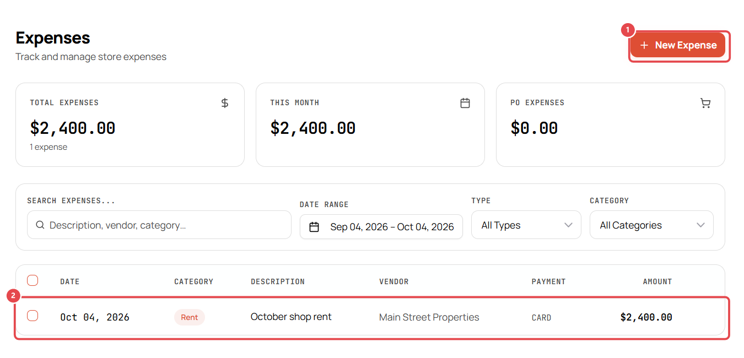
Task: Click the shopping cart icon in PO Expenses card
Action: pos(705,103)
